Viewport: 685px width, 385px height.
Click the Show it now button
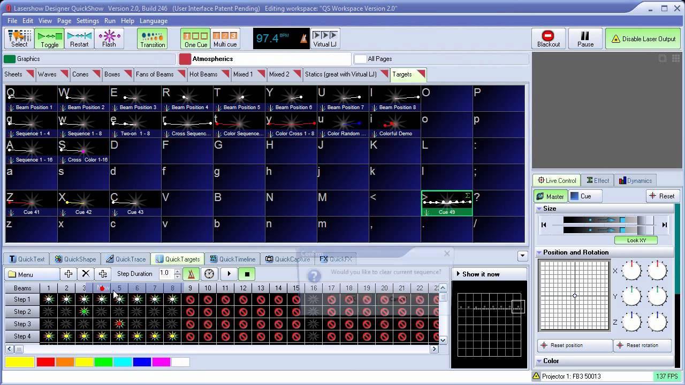point(489,274)
